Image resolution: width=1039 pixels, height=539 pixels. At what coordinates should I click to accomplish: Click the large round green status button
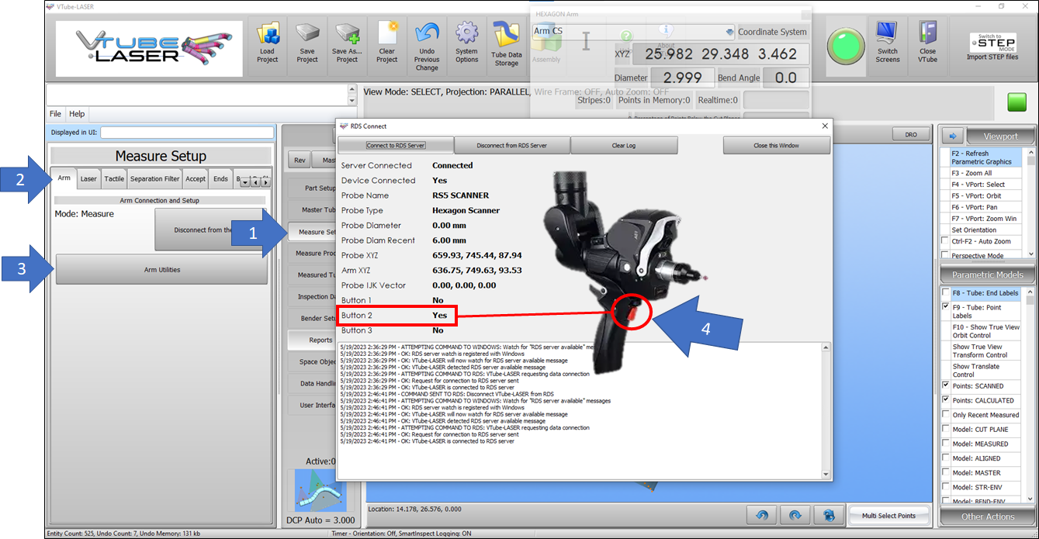[845, 47]
